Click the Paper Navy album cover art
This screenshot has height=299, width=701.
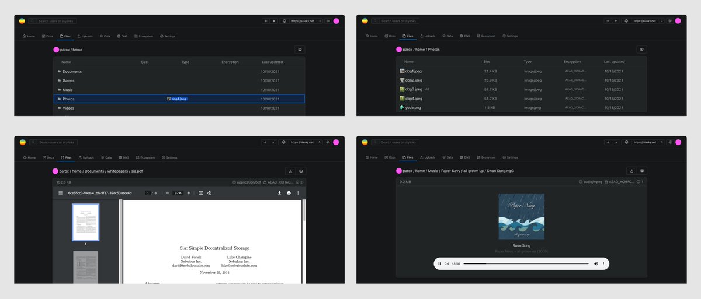coord(522,216)
